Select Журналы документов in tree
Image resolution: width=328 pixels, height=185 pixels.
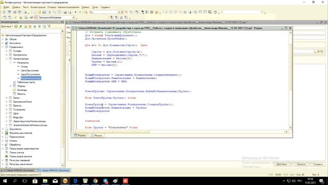click(20, 133)
